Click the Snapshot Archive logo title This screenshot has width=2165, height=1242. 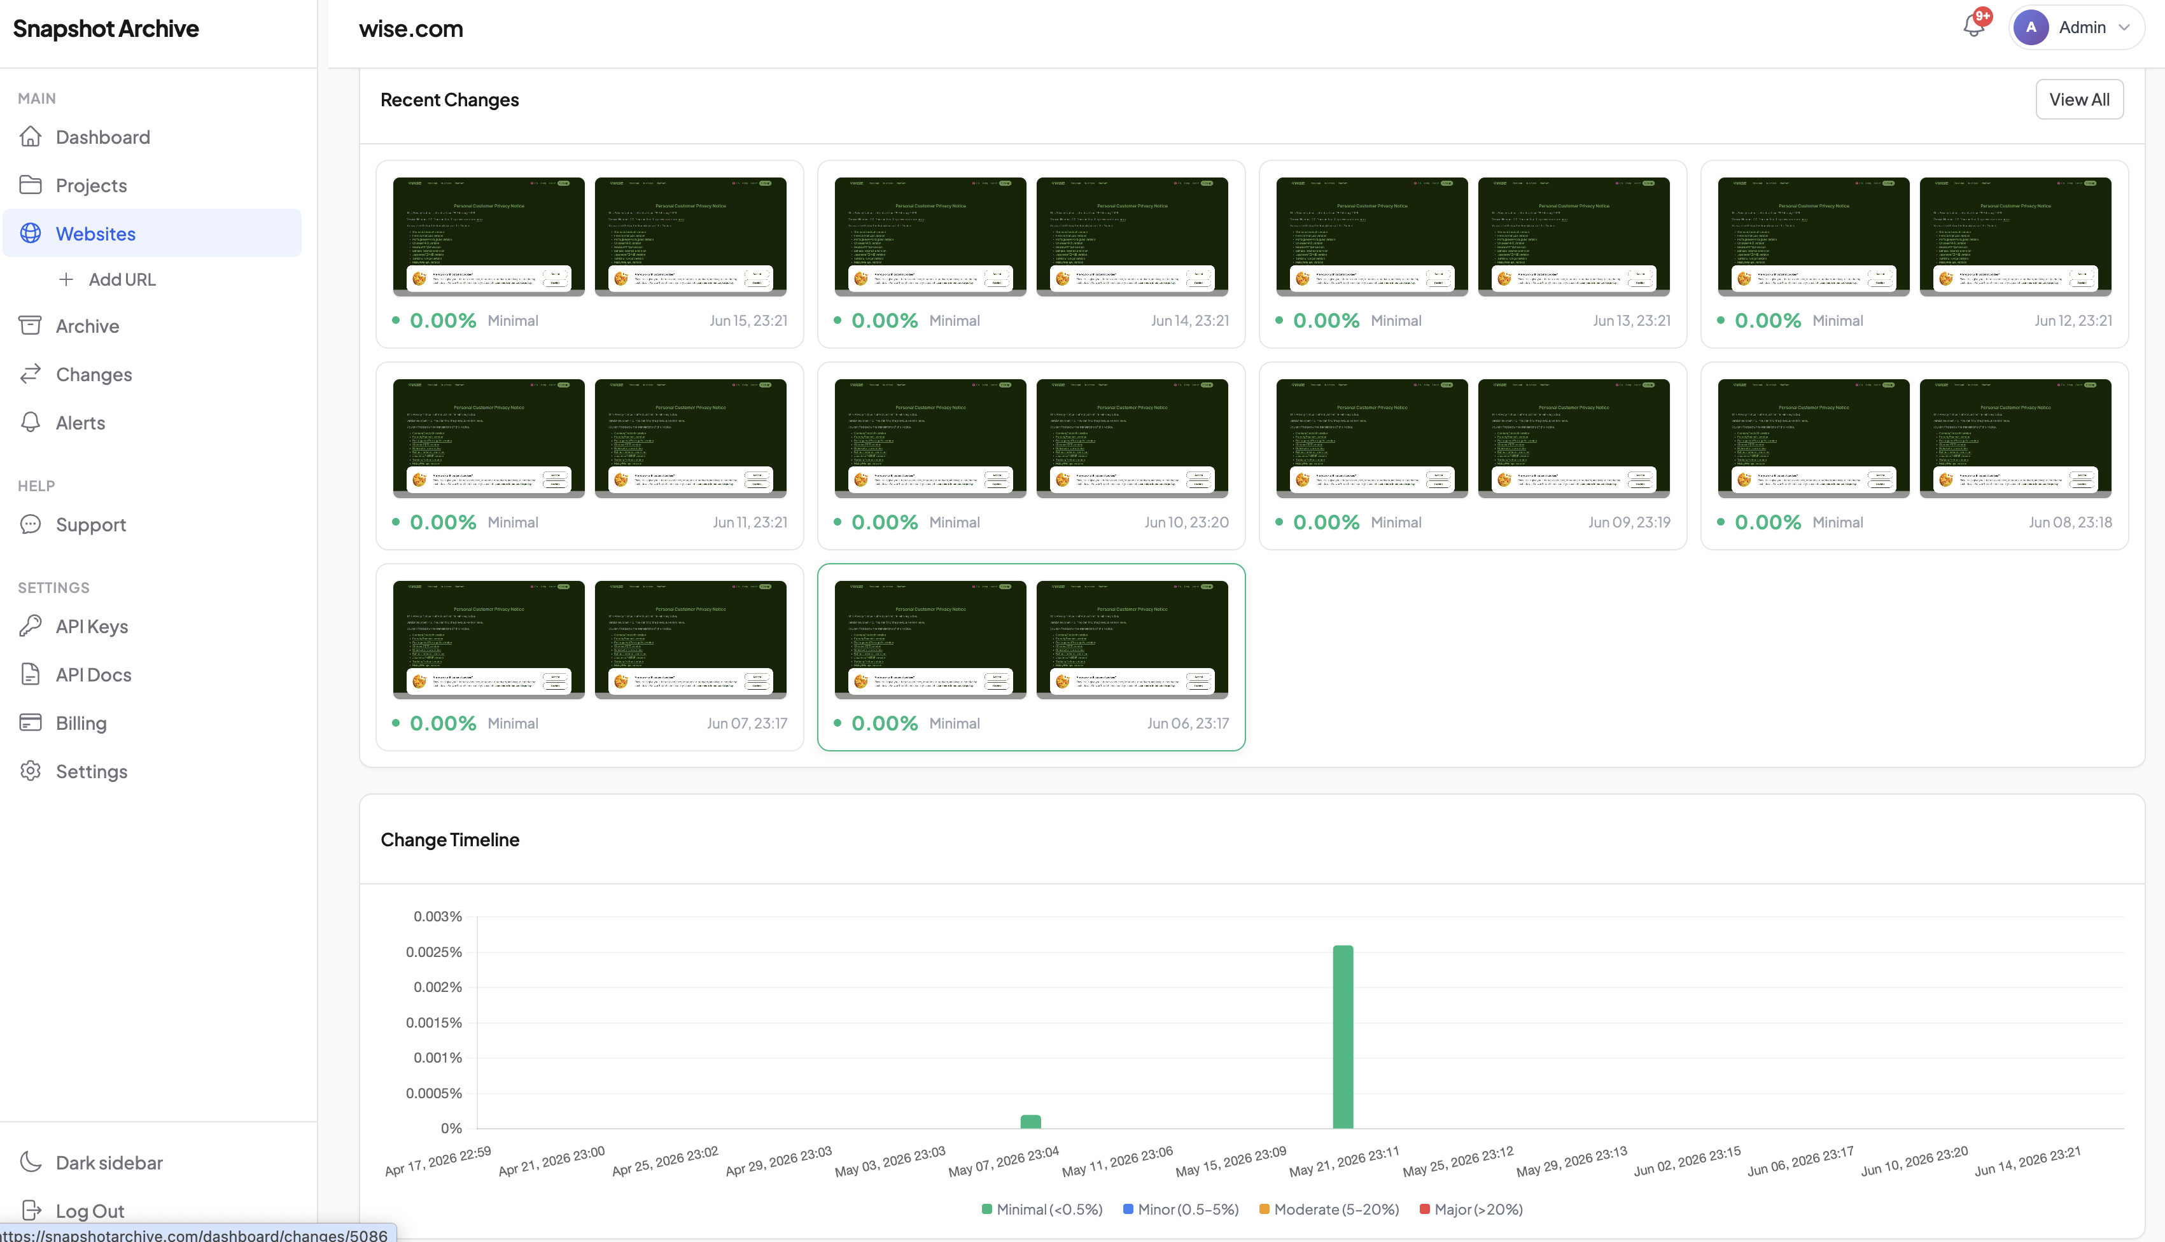[x=106, y=28]
